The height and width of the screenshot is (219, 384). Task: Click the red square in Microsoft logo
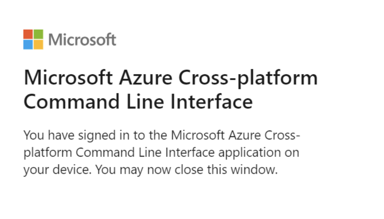(28, 34)
